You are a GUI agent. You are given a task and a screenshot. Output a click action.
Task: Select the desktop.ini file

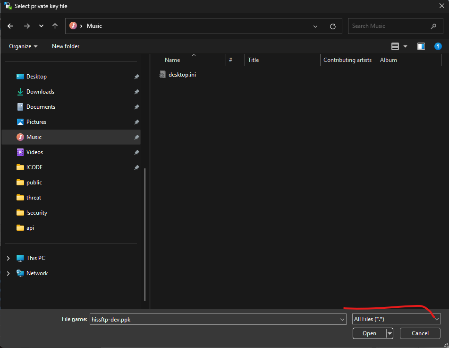pyautogui.click(x=182, y=75)
